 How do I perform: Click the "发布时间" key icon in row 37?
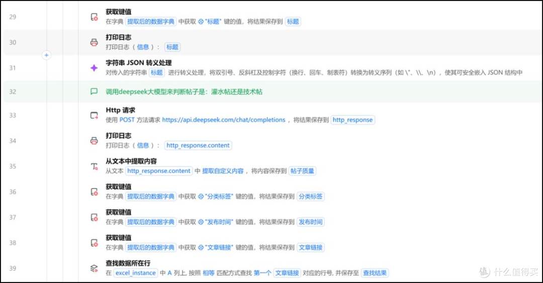(x=201, y=222)
